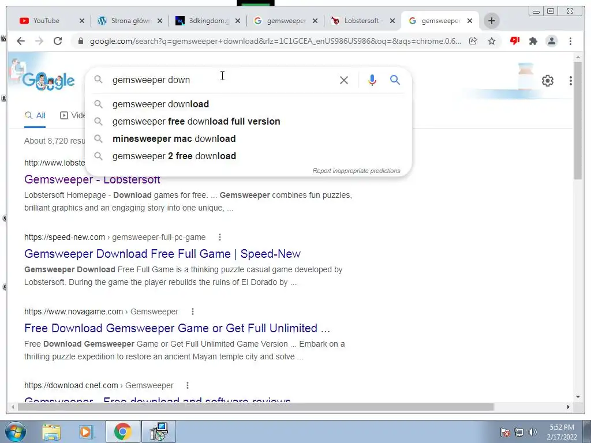Click the forward navigation arrow
The image size is (591, 443).
pos(39,41)
